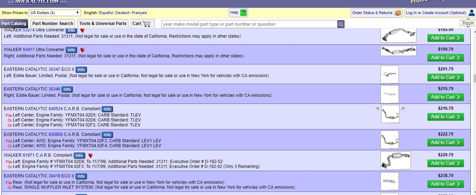Add the $201.79 Eastern Catalytic 30347 to cart
This screenshot has height=195, width=476.
click(x=445, y=77)
